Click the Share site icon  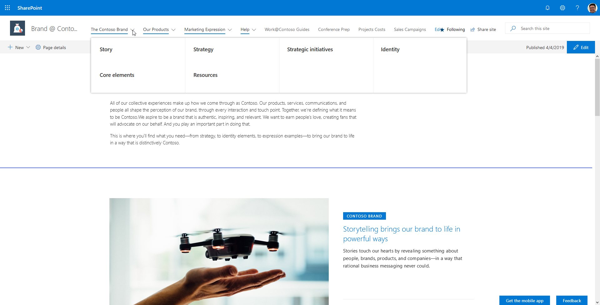[472, 29]
